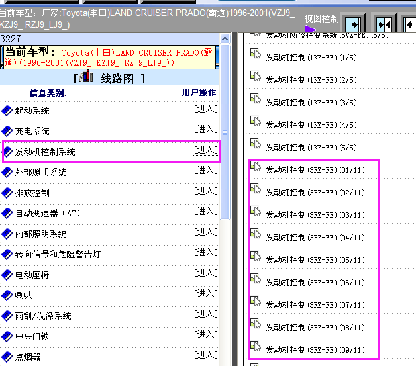Click the diagram icon for 发动机控制(3RZ-FE) (07/11)
Image resolution: width=416 pixels, height=366 pixels.
(256, 301)
